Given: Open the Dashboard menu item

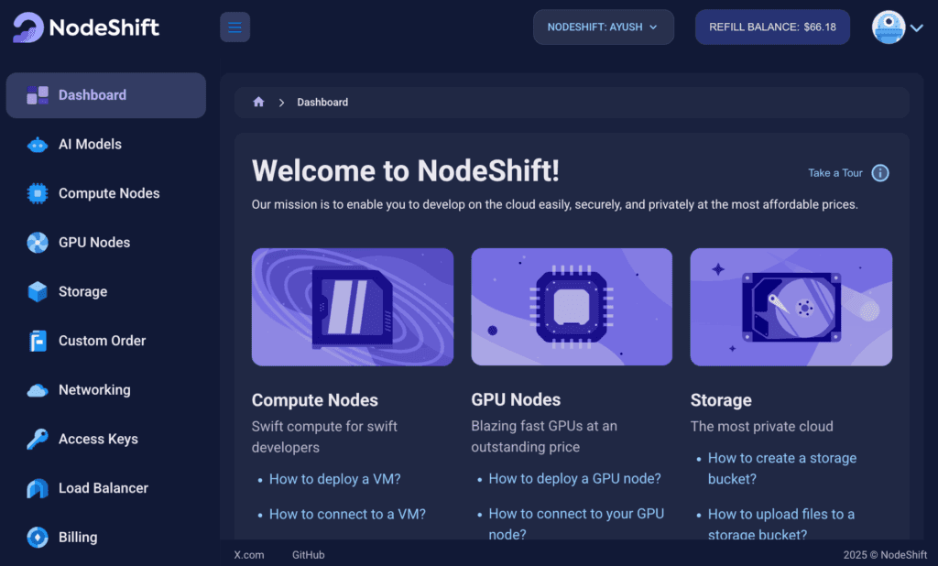Looking at the screenshot, I should pyautogui.click(x=106, y=95).
